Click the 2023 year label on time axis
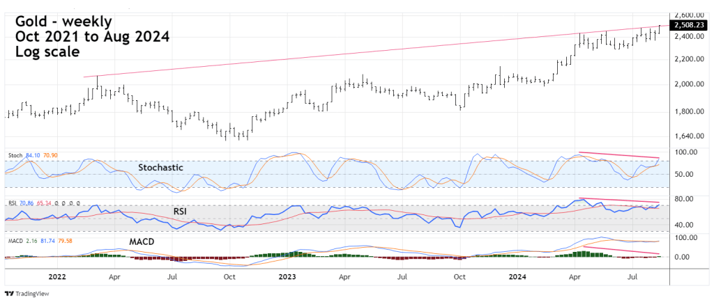This screenshot has width=714, height=302. (288, 276)
